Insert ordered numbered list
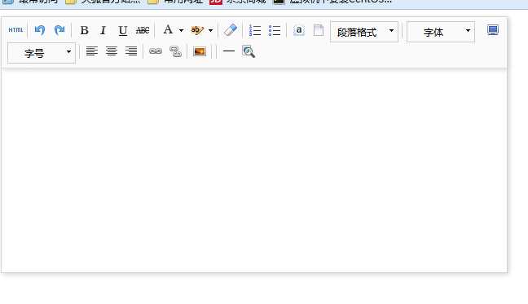Image resolution: width=528 pixels, height=304 pixels. (255, 30)
